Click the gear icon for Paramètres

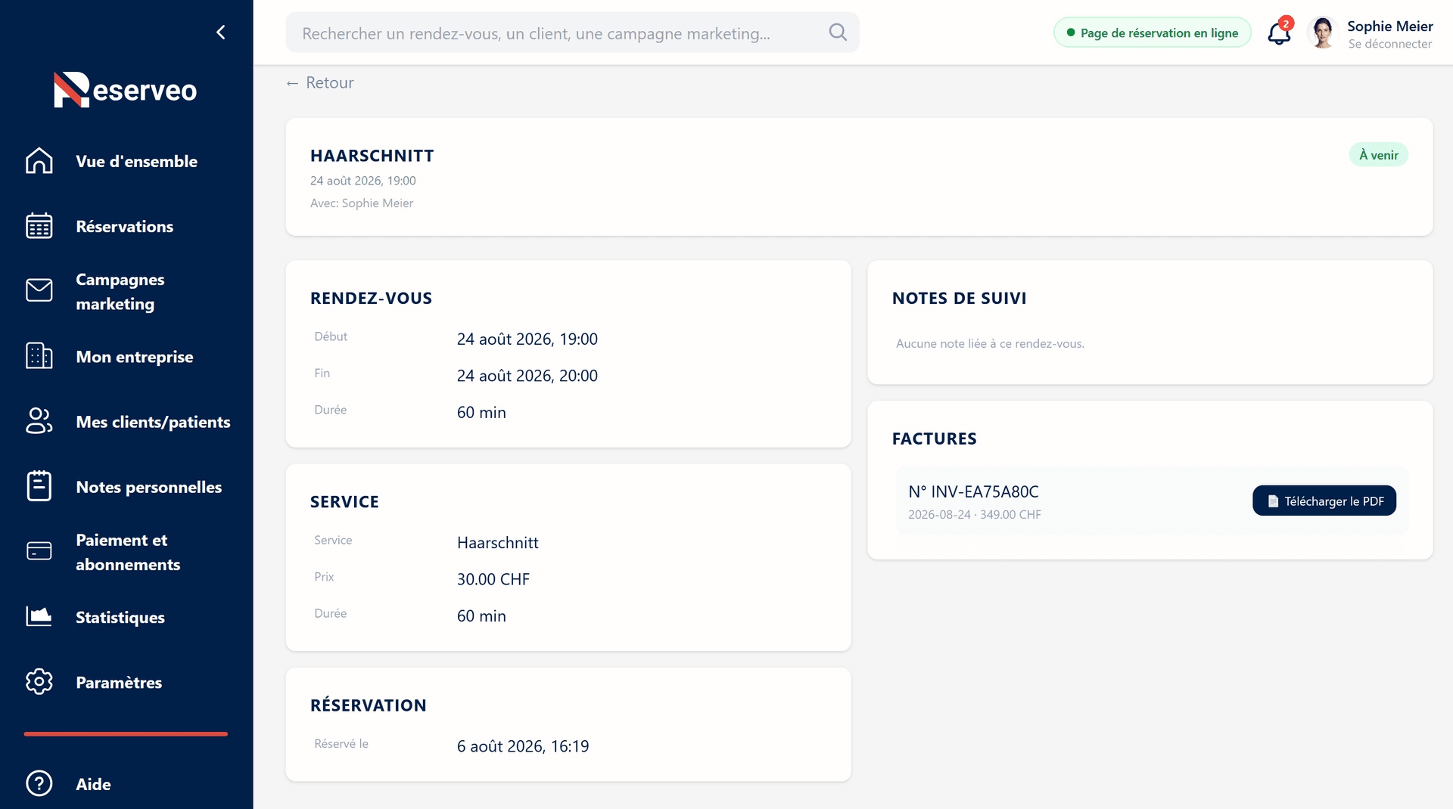point(39,681)
